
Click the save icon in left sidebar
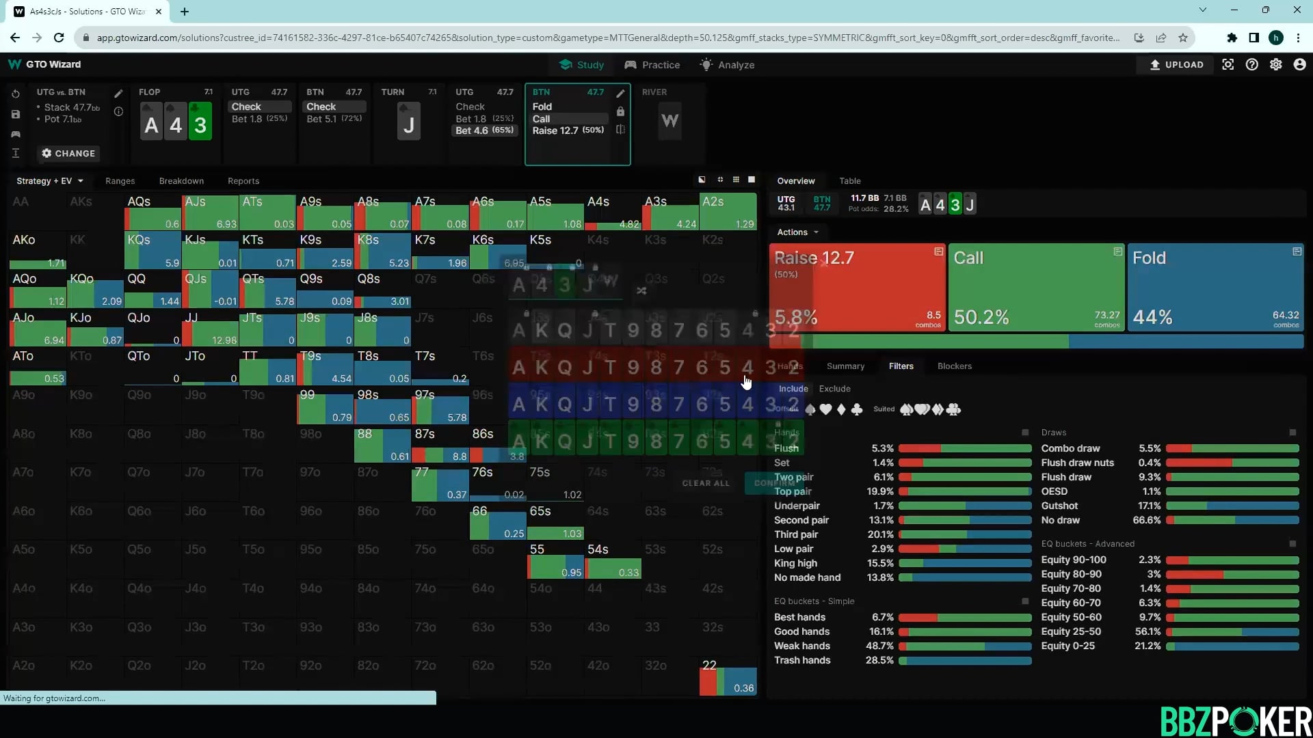(16, 114)
